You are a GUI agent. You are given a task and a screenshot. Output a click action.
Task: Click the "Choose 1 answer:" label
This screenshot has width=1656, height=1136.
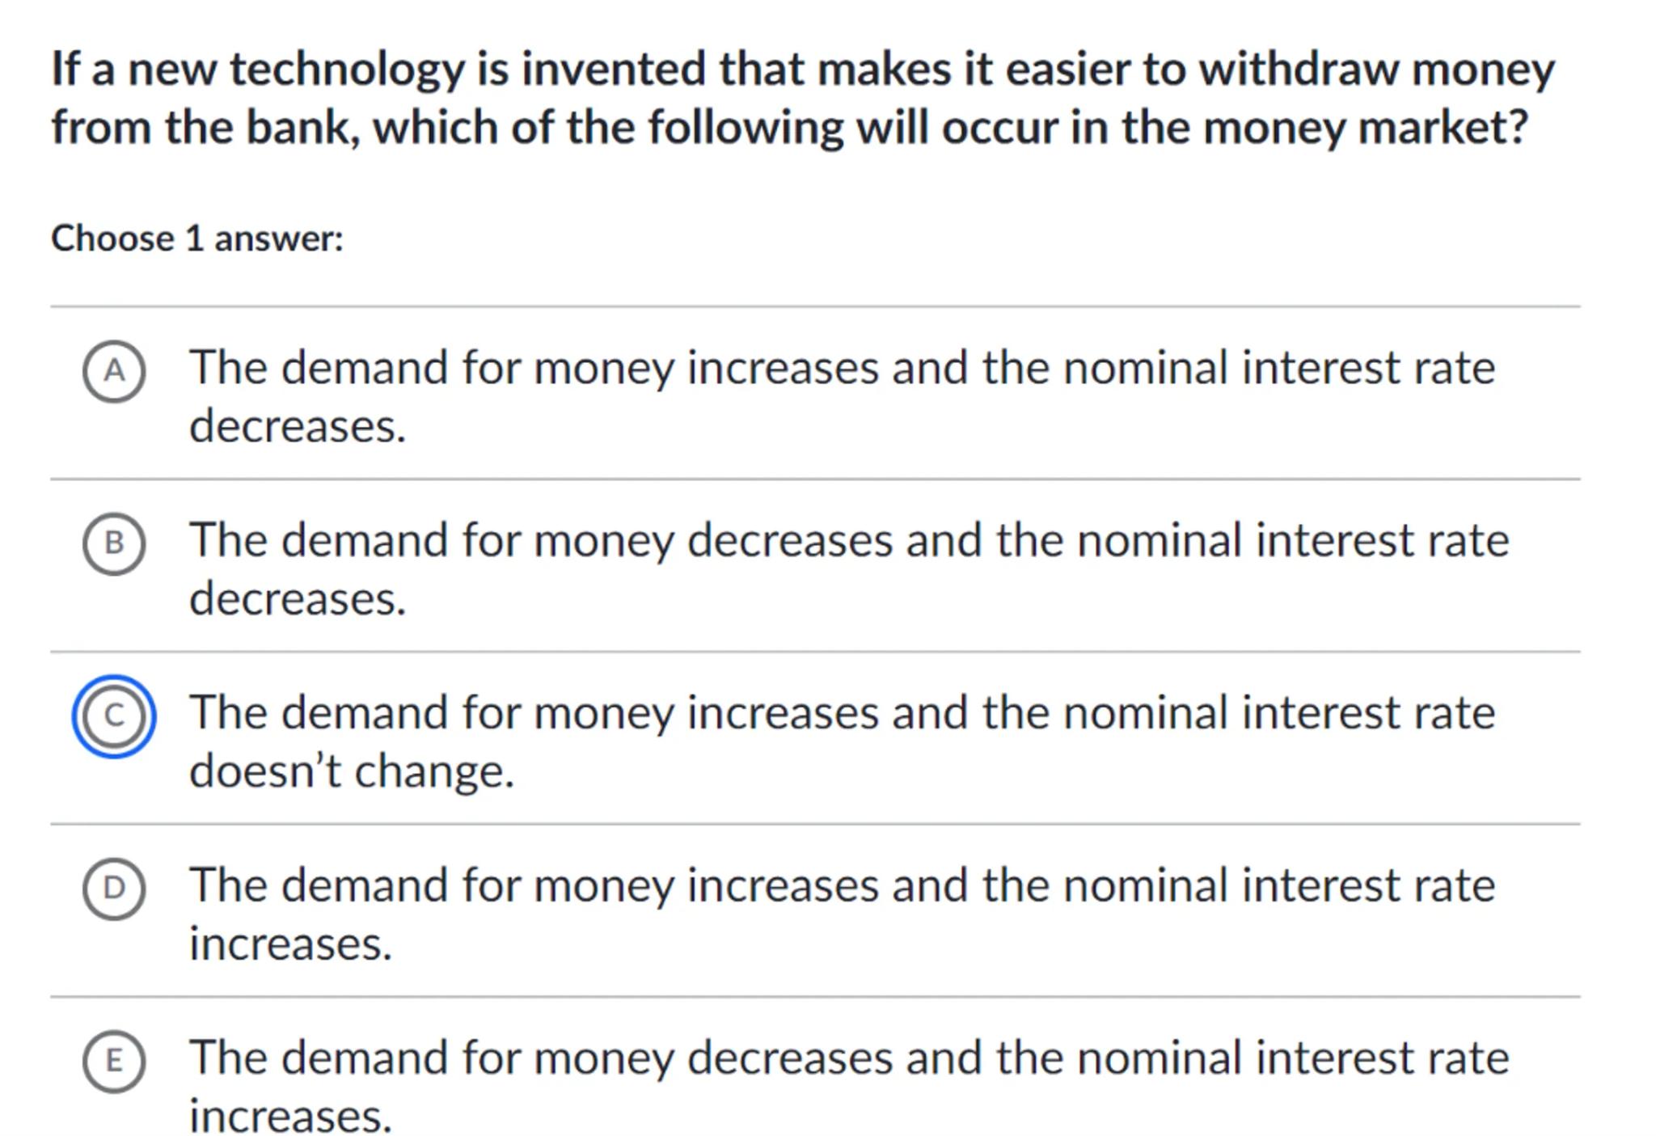point(197,239)
